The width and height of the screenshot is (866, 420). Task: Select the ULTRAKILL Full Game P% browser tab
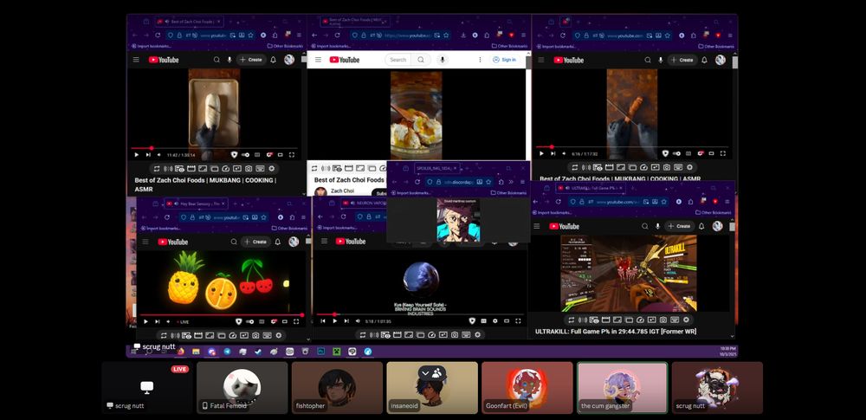[x=591, y=188]
